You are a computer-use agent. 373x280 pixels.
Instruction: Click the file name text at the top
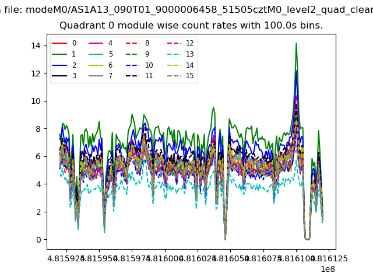[x=186, y=9]
